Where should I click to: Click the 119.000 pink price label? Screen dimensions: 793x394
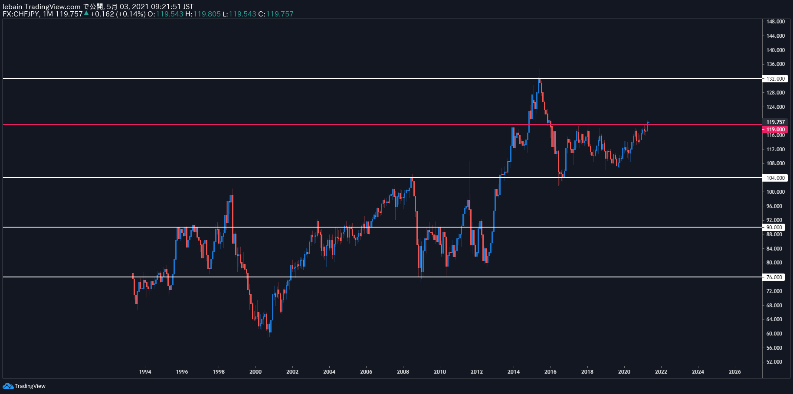(775, 130)
